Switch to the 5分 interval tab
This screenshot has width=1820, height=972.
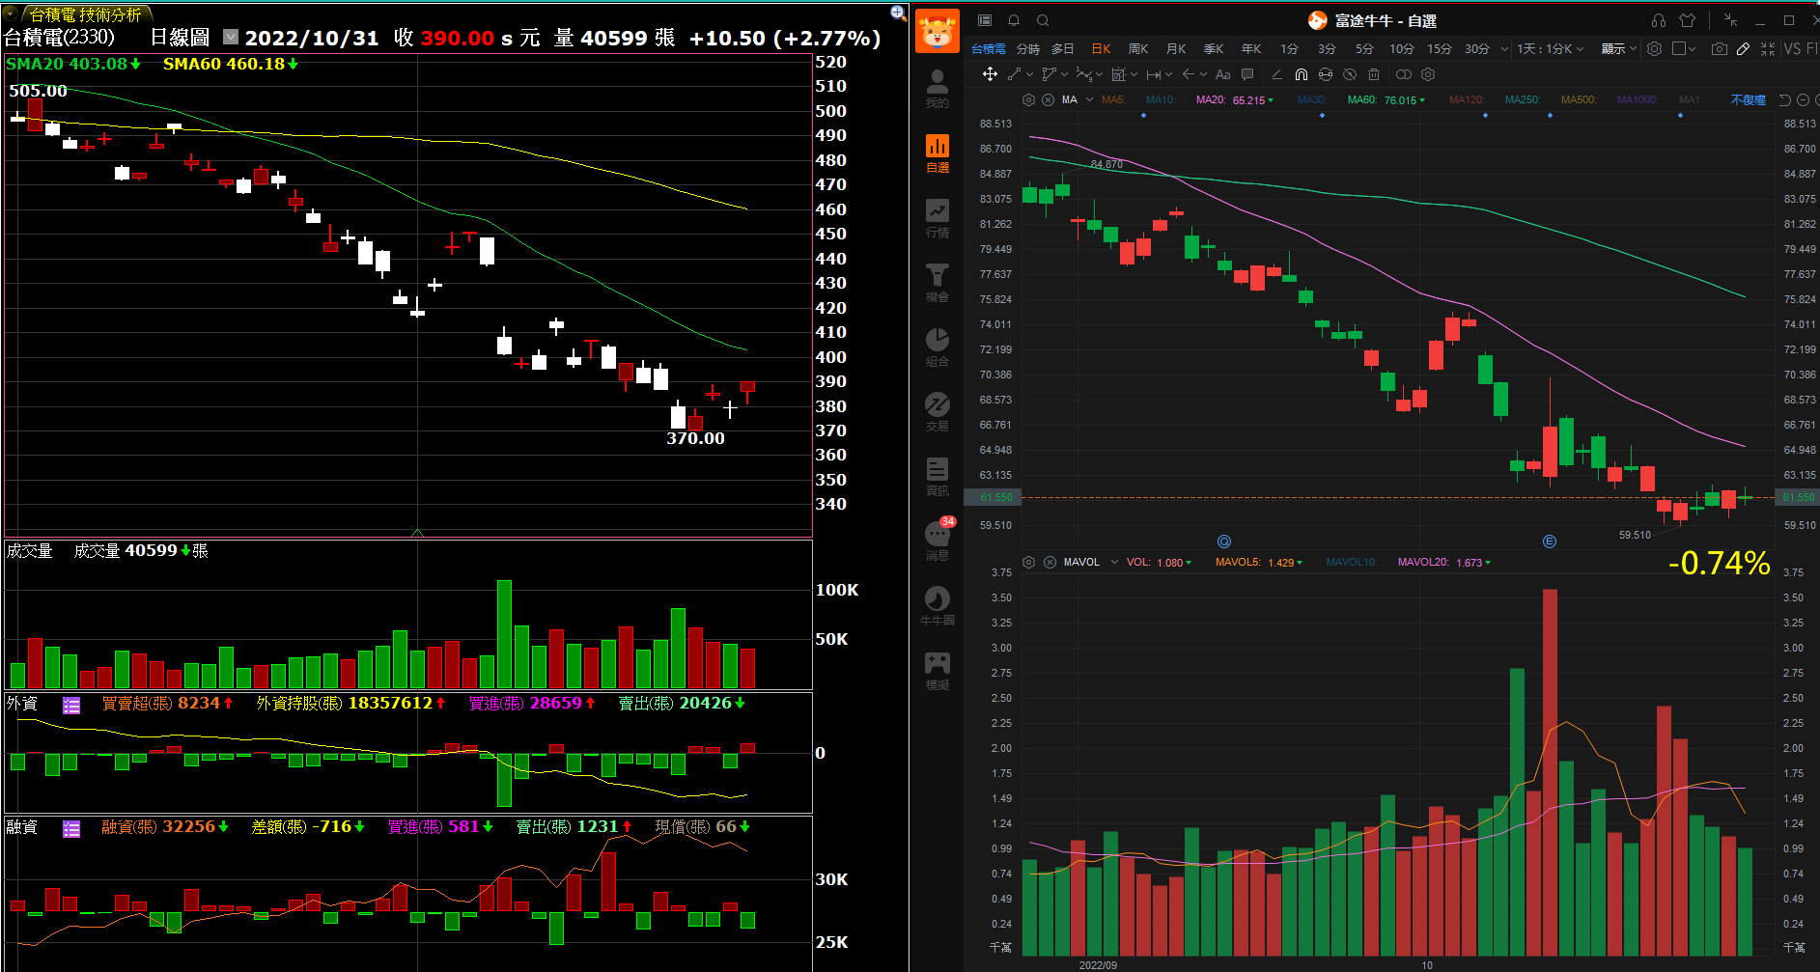pyautogui.click(x=1364, y=48)
